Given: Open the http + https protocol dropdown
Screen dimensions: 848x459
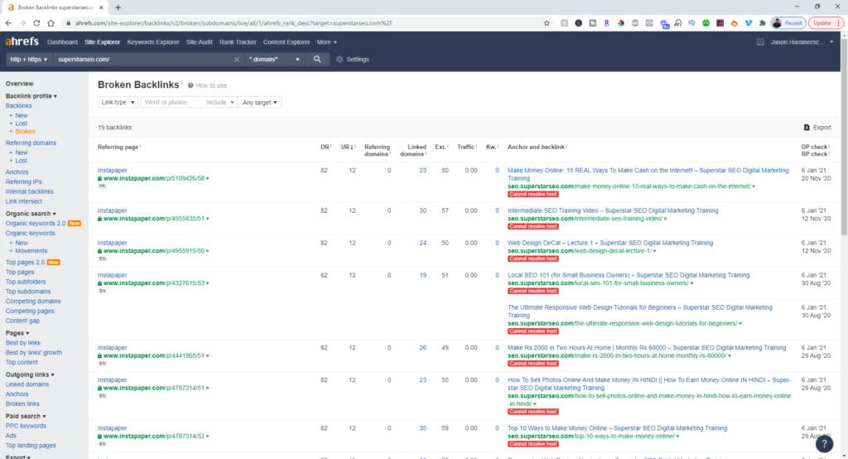Looking at the screenshot, I should coord(29,60).
